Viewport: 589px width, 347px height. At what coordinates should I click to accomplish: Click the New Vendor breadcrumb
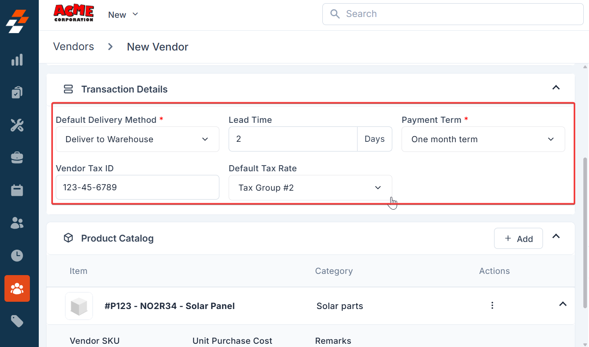158,47
